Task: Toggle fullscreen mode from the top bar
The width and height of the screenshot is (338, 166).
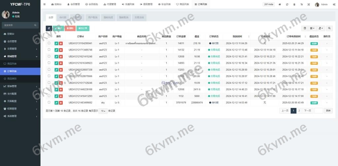Action: tap(309, 5)
